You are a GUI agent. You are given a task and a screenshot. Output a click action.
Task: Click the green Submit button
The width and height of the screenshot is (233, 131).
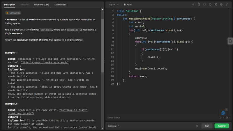coord(222,126)
